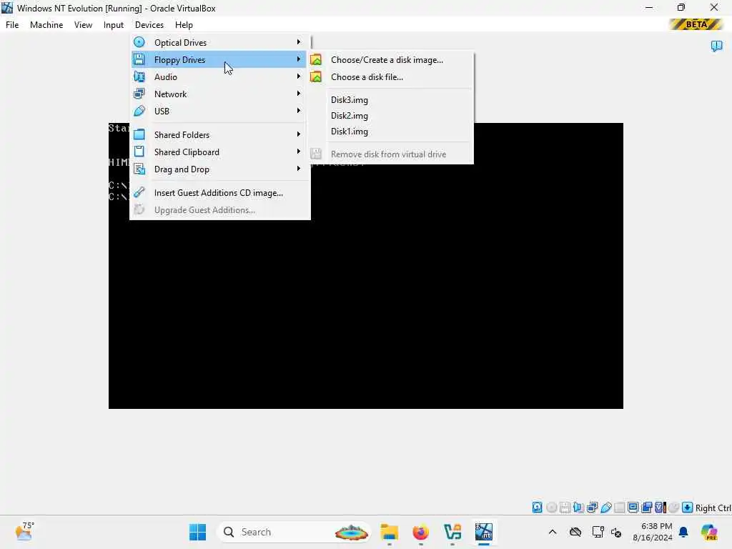Select Disk3.img from floppy list
The width and height of the screenshot is (732, 549).
tap(349, 100)
